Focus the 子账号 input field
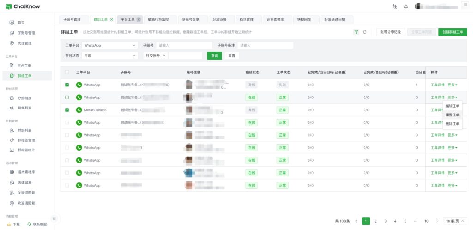 click(x=184, y=46)
